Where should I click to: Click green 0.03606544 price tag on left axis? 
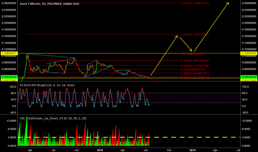tap(9, 77)
